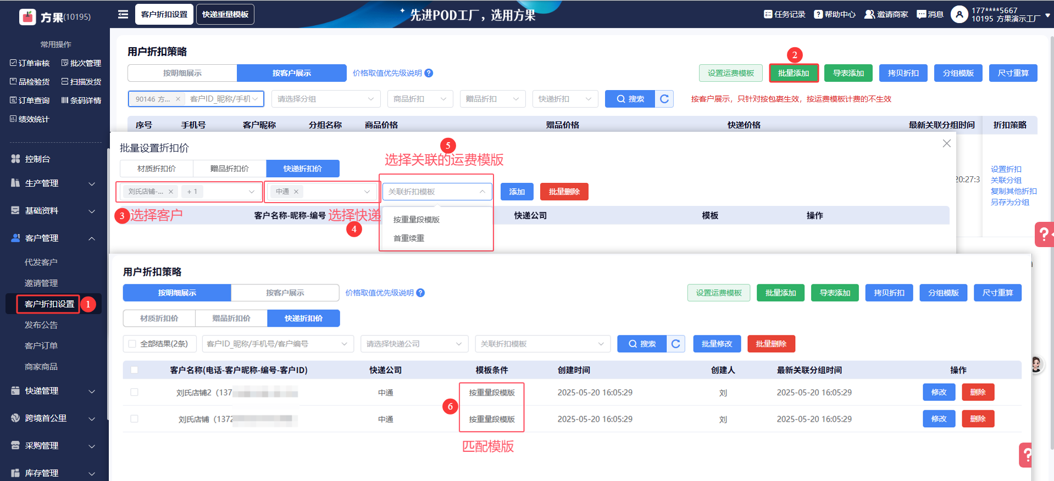1054x481 pixels.
Task: Select 按重量段模版 from the open template list
Action: pos(436,220)
